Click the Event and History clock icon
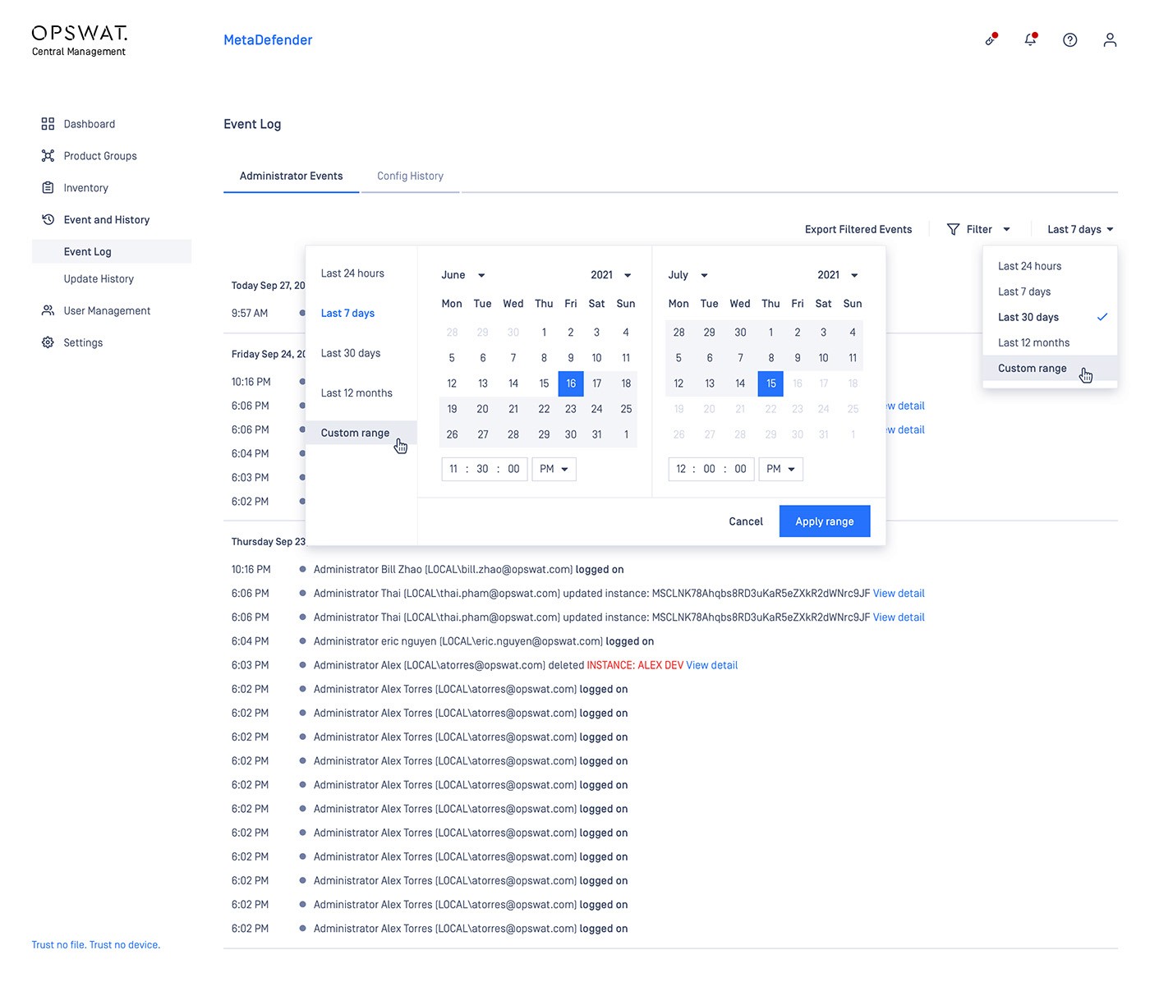 pos(48,219)
